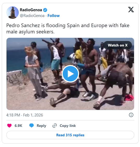The image size is (140, 147).
Task: Like the tweet with heart icon
Action: (x=9, y=126)
